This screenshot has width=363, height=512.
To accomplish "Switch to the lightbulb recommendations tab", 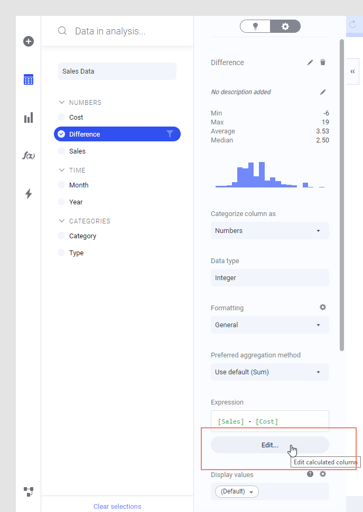I will coord(255,26).
